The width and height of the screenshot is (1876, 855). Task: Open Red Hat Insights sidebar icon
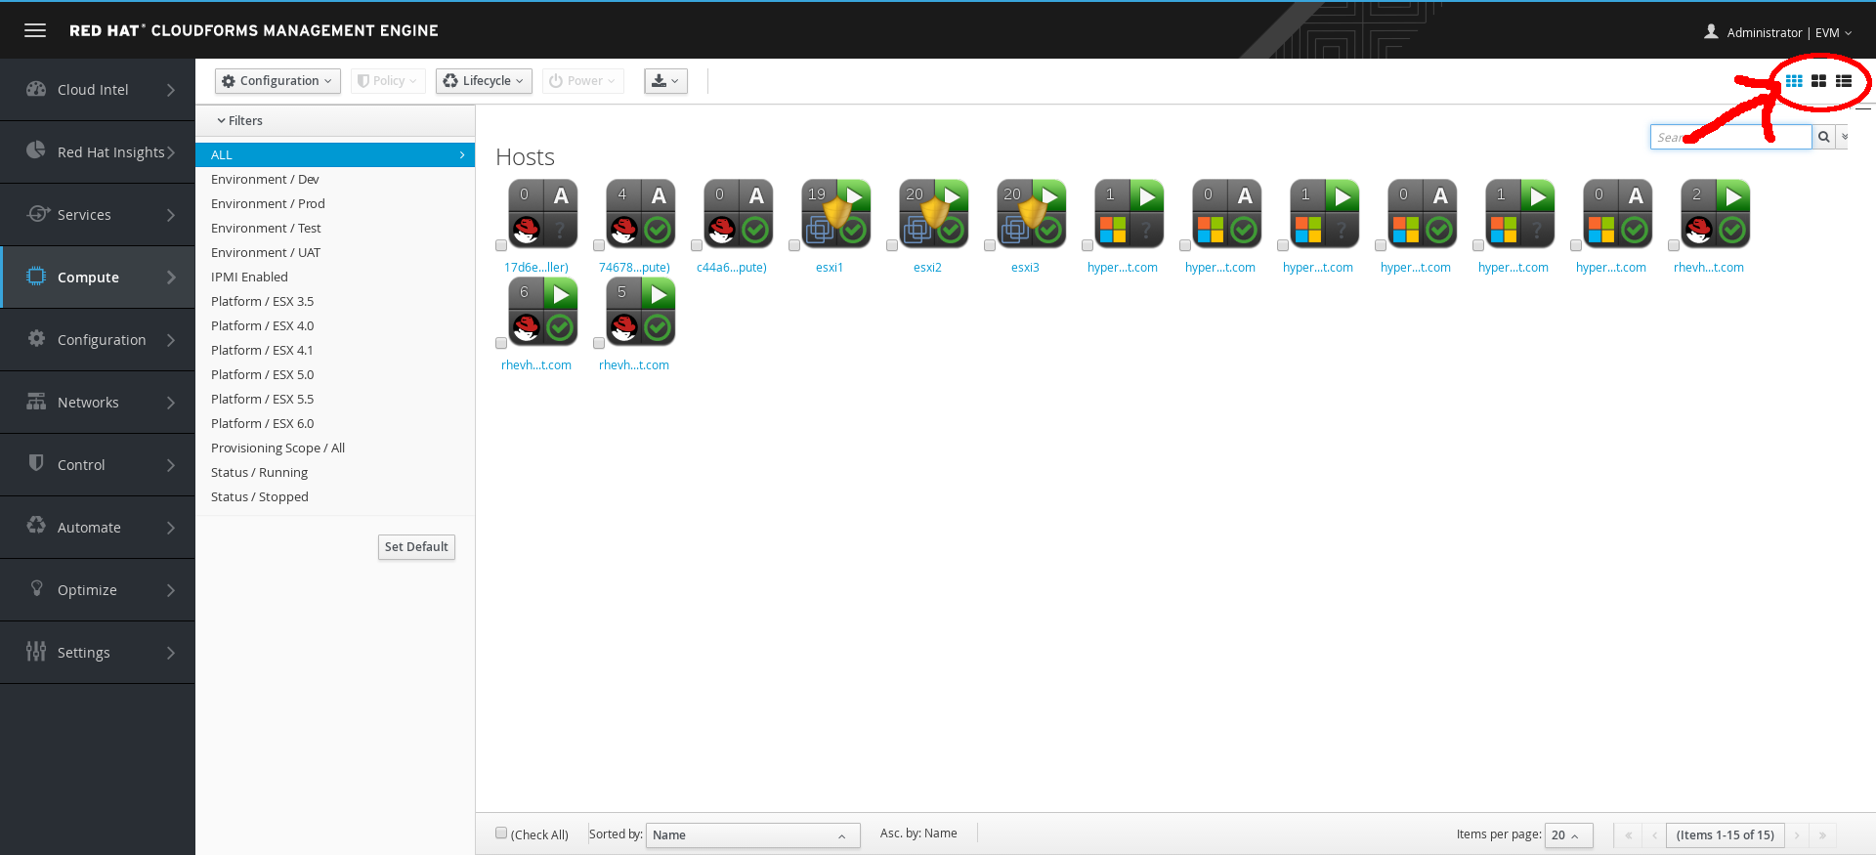click(x=36, y=150)
